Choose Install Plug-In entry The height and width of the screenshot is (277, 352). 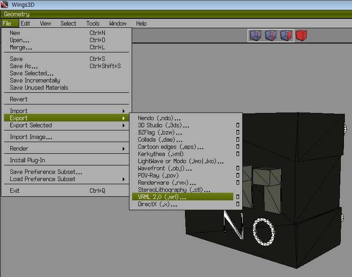coord(66,160)
